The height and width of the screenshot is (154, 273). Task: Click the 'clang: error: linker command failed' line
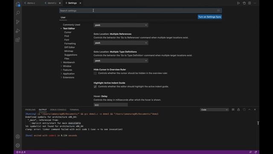click(x=74, y=129)
